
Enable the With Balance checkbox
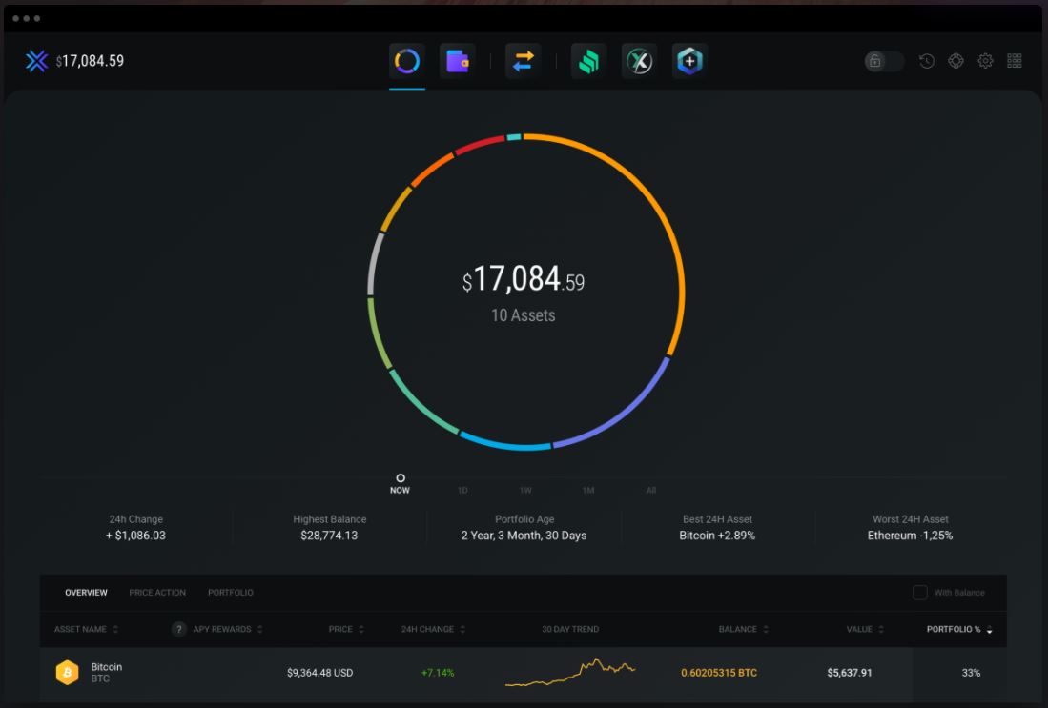click(x=920, y=593)
